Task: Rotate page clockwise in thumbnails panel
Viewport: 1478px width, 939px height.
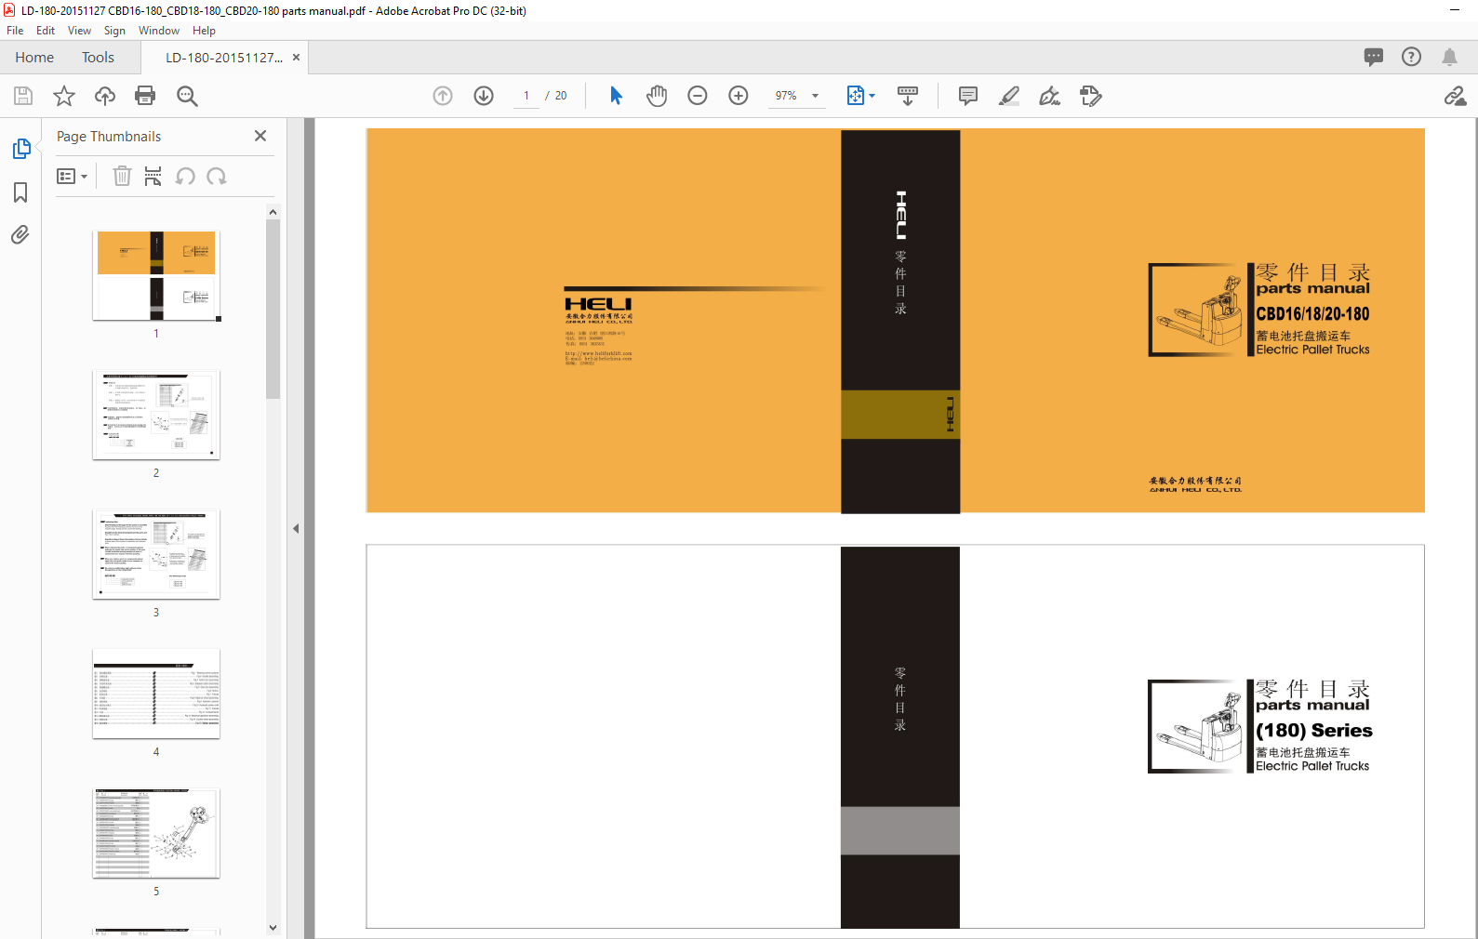Action: [x=217, y=176]
